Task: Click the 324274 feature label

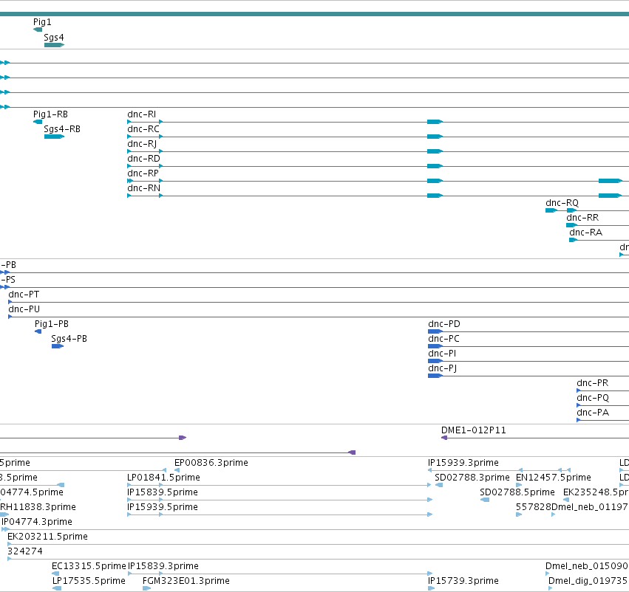Action: click(x=25, y=551)
